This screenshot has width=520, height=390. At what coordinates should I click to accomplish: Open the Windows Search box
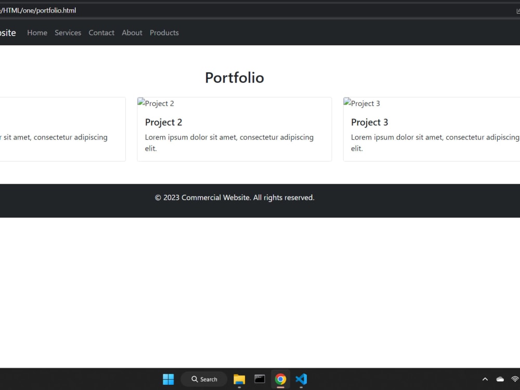pyautogui.click(x=204, y=379)
